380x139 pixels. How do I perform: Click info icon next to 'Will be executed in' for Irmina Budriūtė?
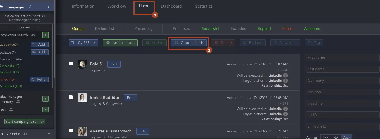(286, 109)
